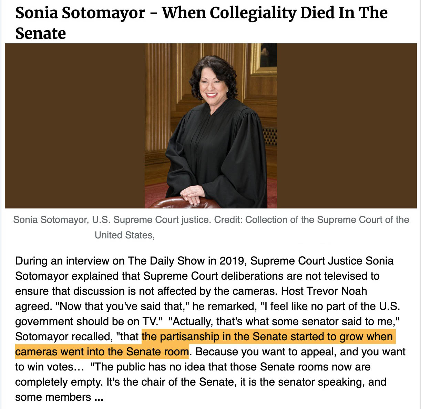421x409 pixels.
Task: Click the photo caption crediting the Supreme Court collection
Action: point(211,227)
